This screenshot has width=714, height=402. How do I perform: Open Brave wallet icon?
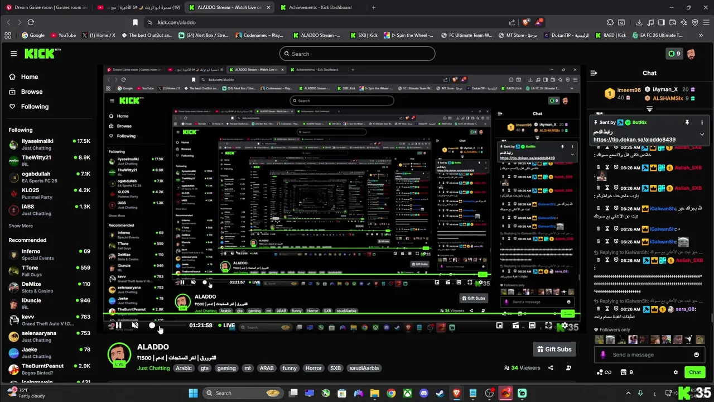(672, 22)
